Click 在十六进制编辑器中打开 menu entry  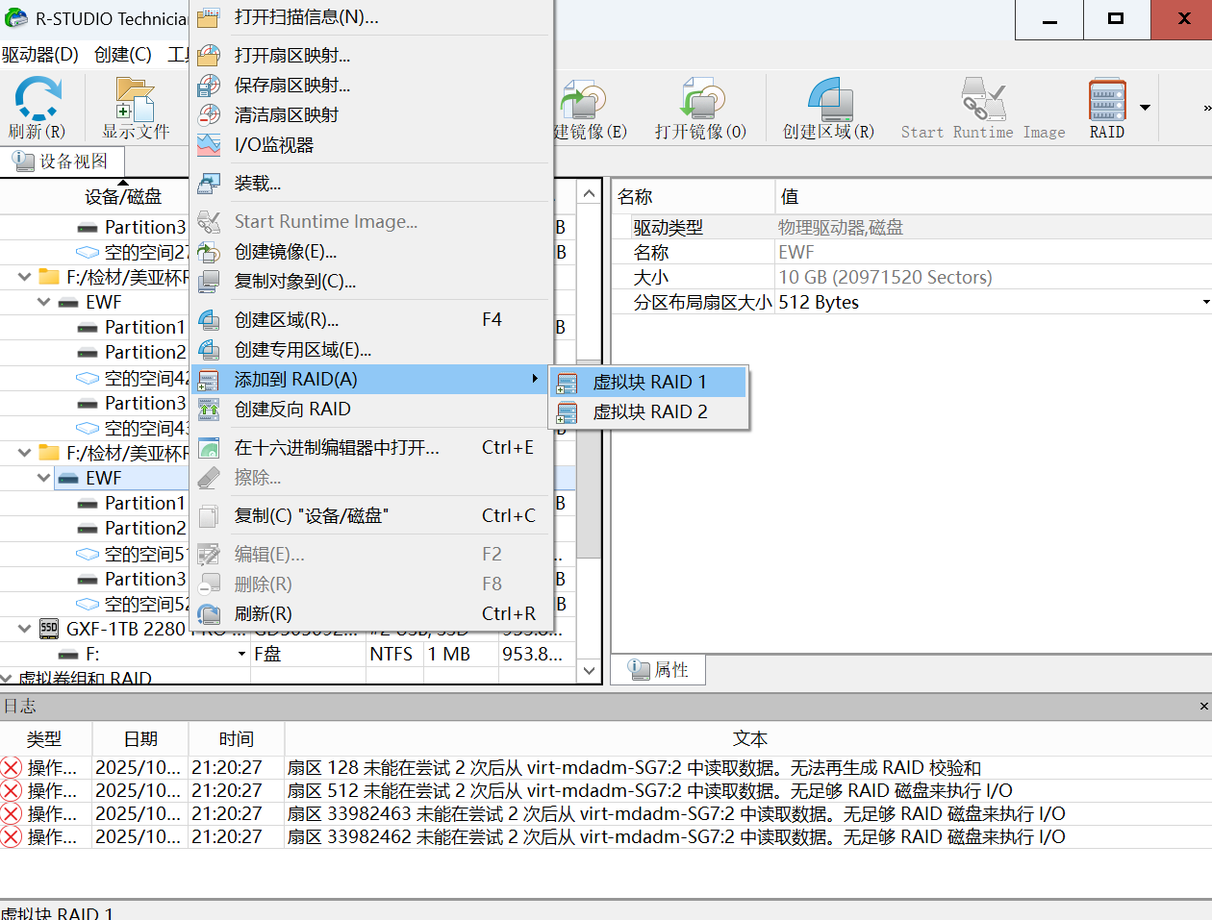coord(337,448)
